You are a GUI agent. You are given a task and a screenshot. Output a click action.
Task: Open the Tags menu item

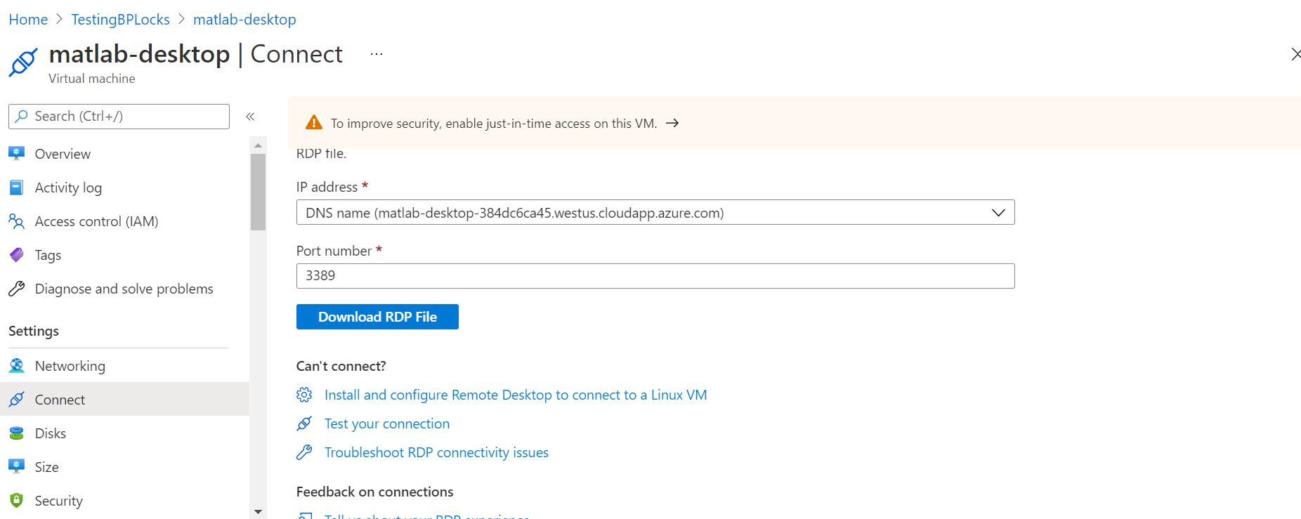[x=48, y=255]
